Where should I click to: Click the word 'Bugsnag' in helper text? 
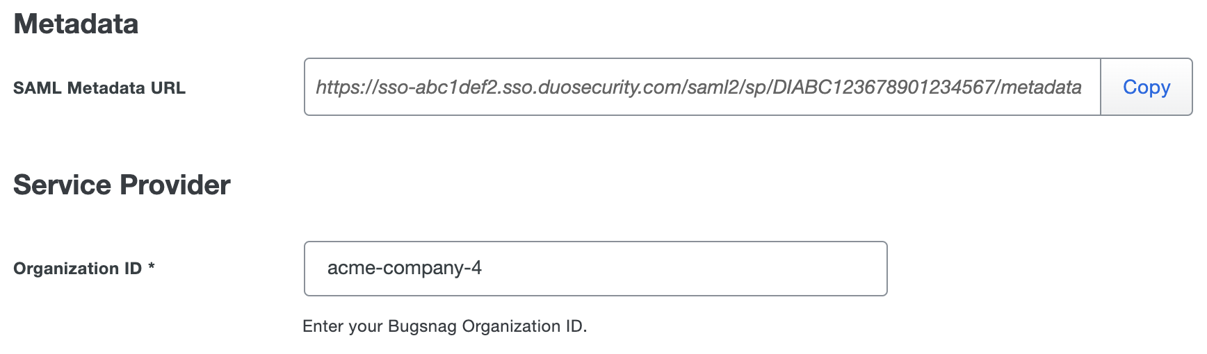coord(422,326)
